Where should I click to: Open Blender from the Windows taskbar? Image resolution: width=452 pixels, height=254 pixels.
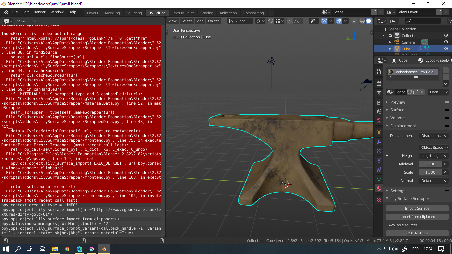coord(104,249)
